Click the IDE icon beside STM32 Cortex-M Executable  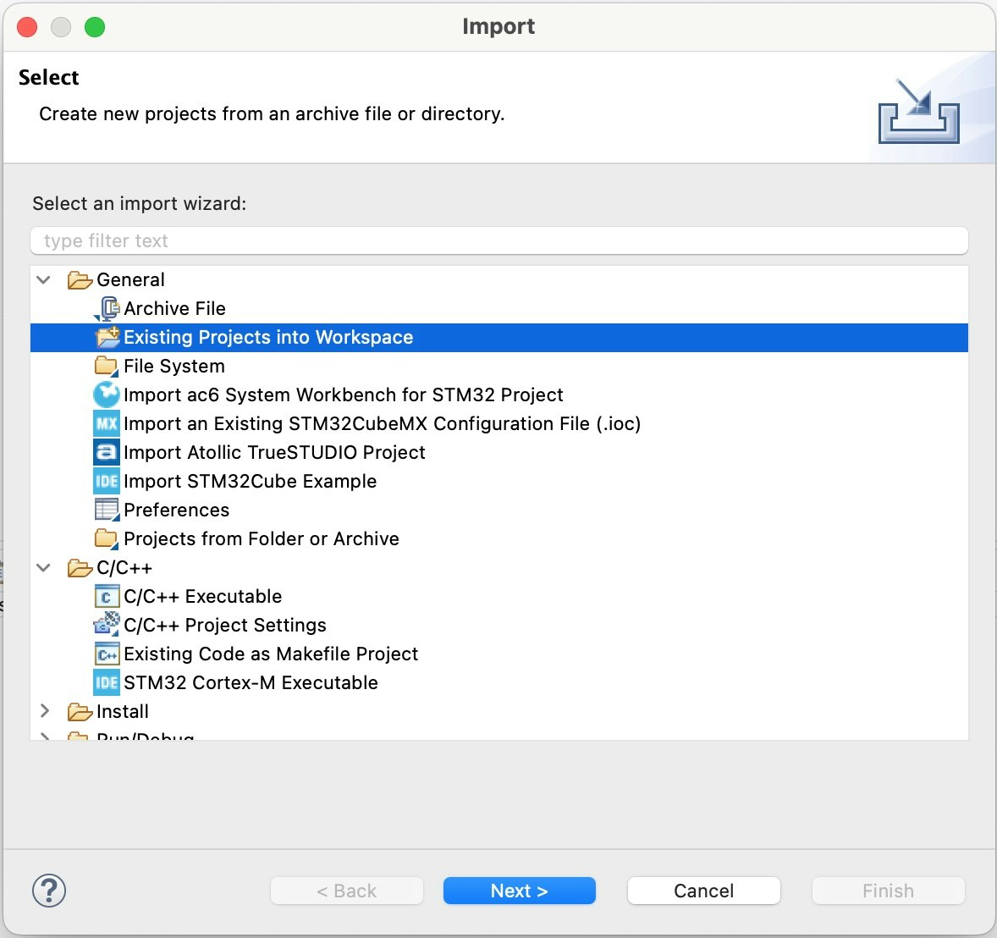pos(106,682)
